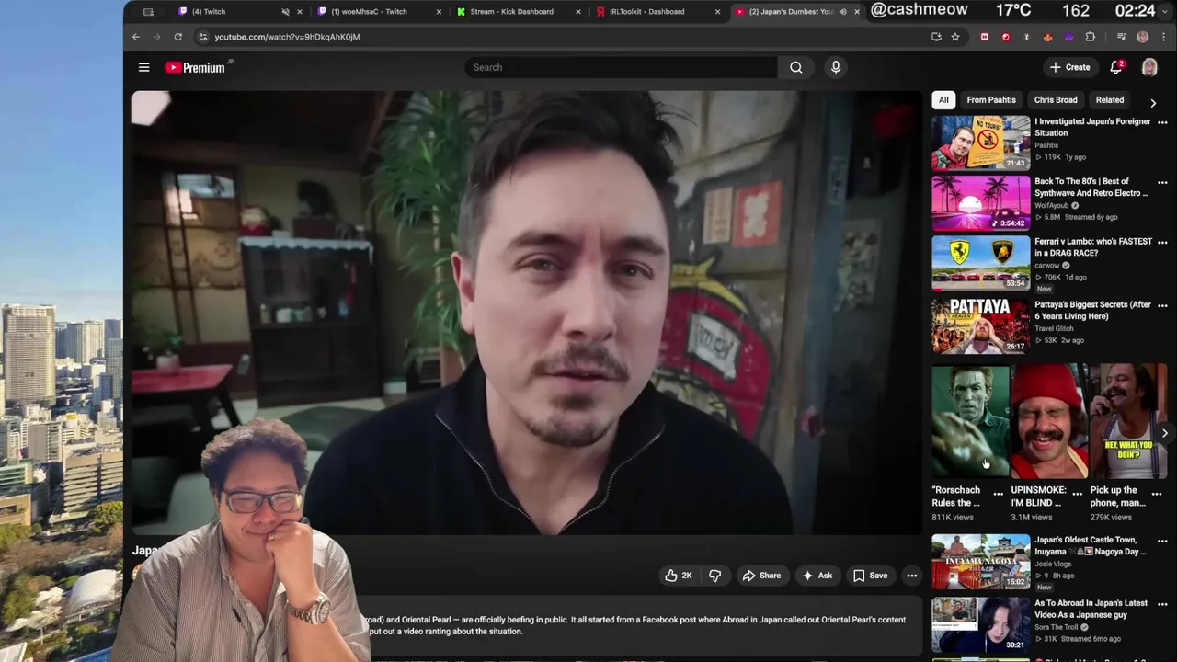Open options for Back To The 80's video
The image size is (1177, 662).
[1162, 182]
